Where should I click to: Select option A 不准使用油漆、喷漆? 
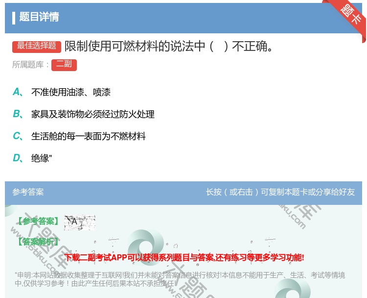tap(62, 92)
